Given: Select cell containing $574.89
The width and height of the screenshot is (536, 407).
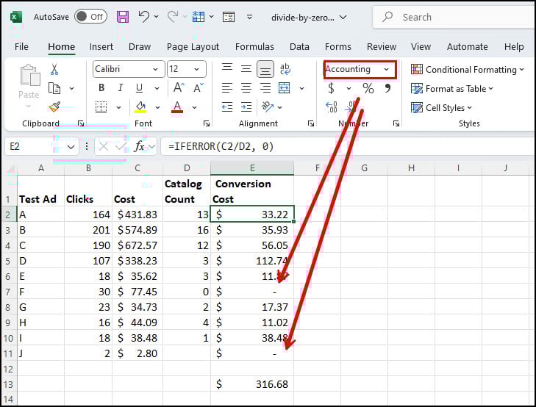Looking at the screenshot, I should tap(137, 230).
